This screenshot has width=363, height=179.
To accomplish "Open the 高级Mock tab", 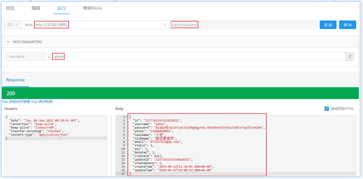I will point(92,8).
